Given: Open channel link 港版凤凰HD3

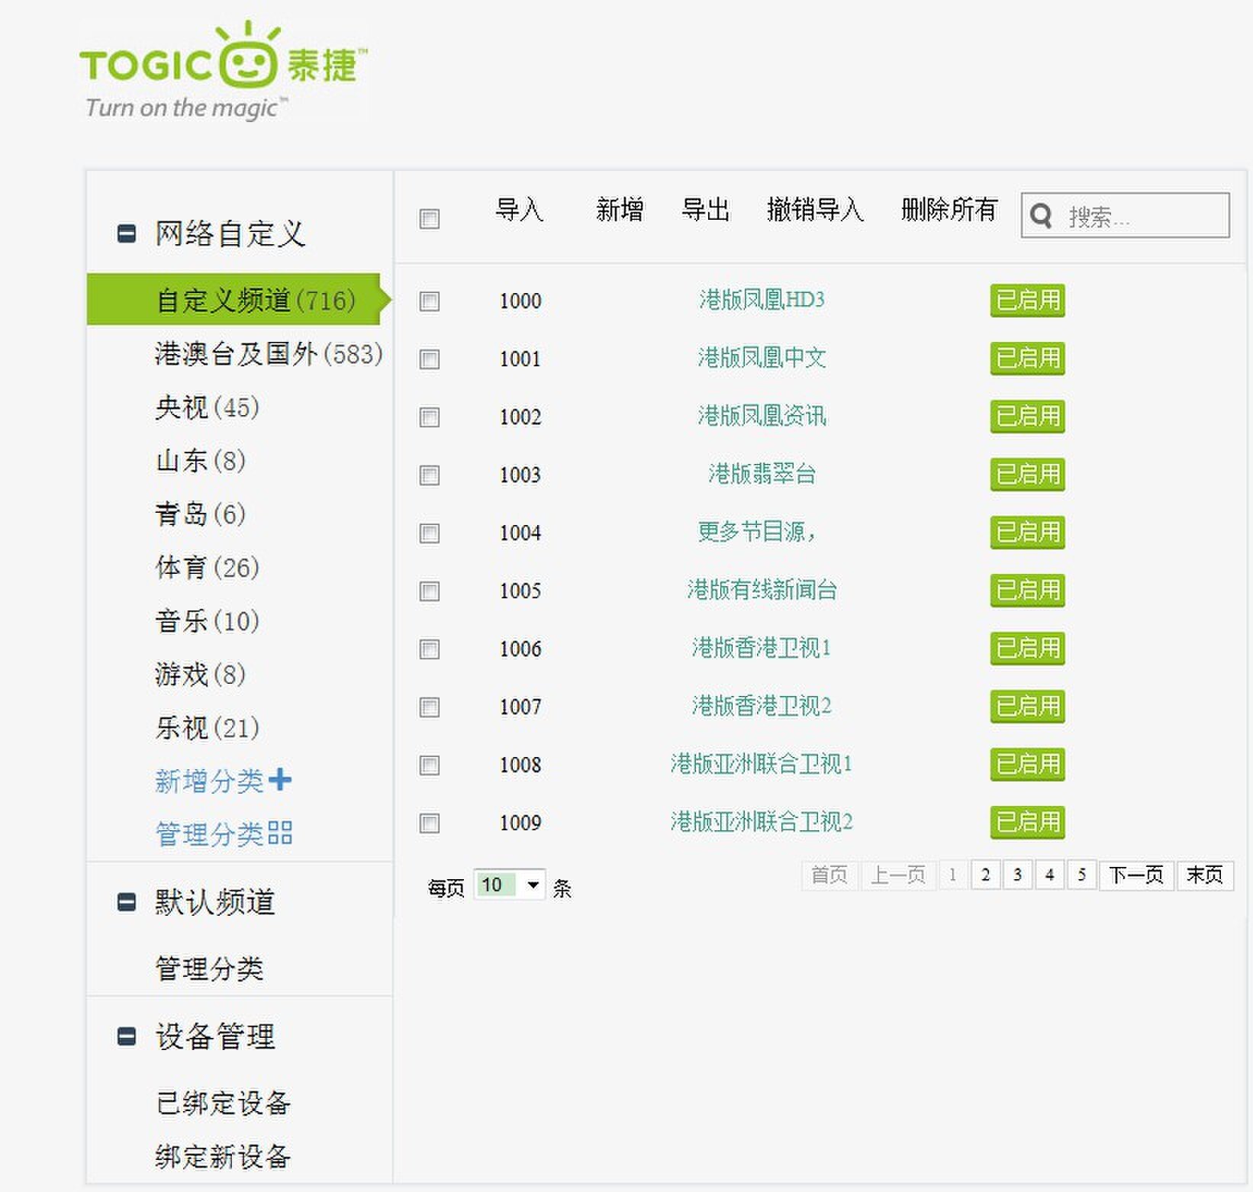Looking at the screenshot, I should coord(762,299).
